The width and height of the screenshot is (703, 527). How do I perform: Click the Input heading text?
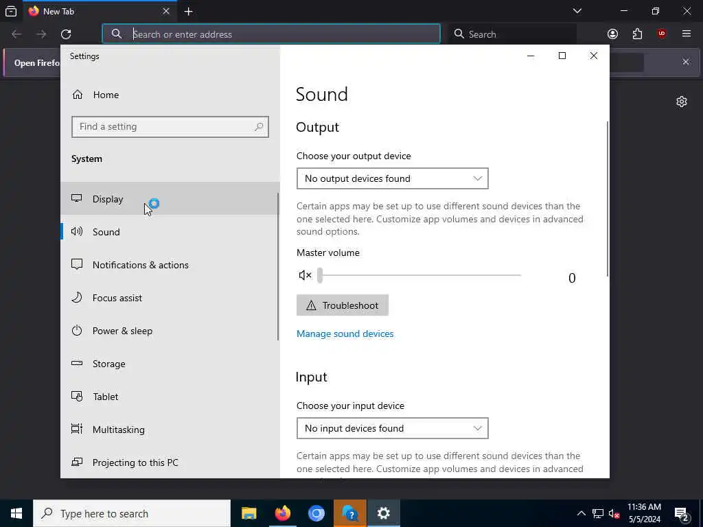click(311, 377)
